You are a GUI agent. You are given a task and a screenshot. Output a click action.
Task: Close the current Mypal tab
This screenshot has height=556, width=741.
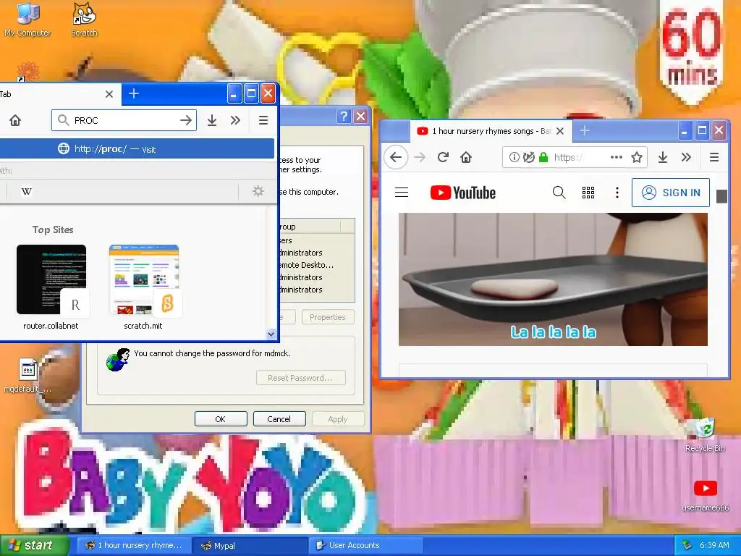tap(109, 94)
